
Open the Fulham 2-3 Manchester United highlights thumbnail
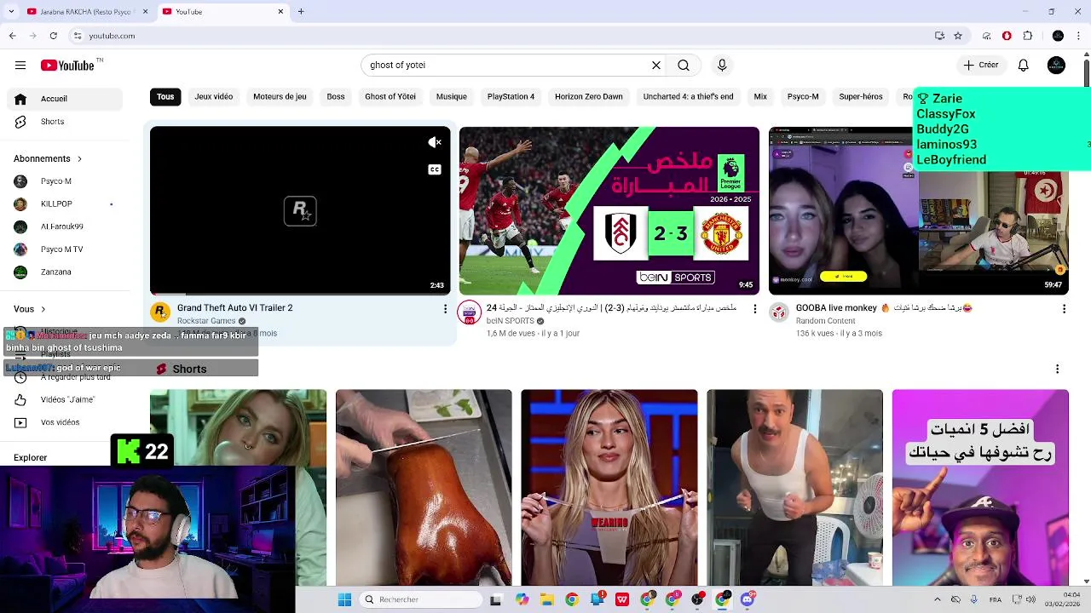point(609,210)
